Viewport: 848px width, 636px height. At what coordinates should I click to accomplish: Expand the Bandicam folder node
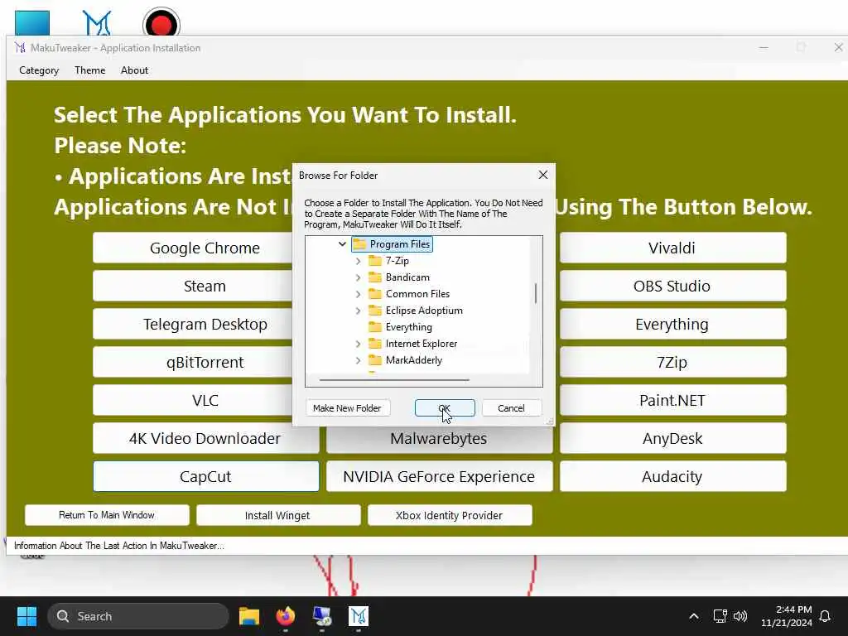[358, 277]
